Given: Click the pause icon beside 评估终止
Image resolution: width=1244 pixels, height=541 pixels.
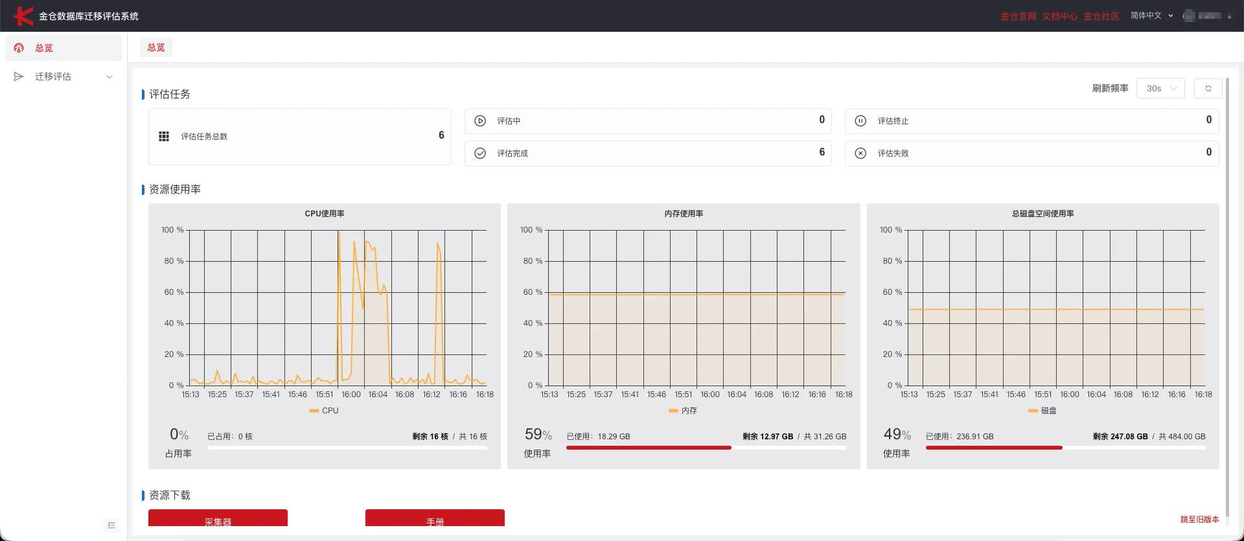Looking at the screenshot, I should [x=860, y=121].
